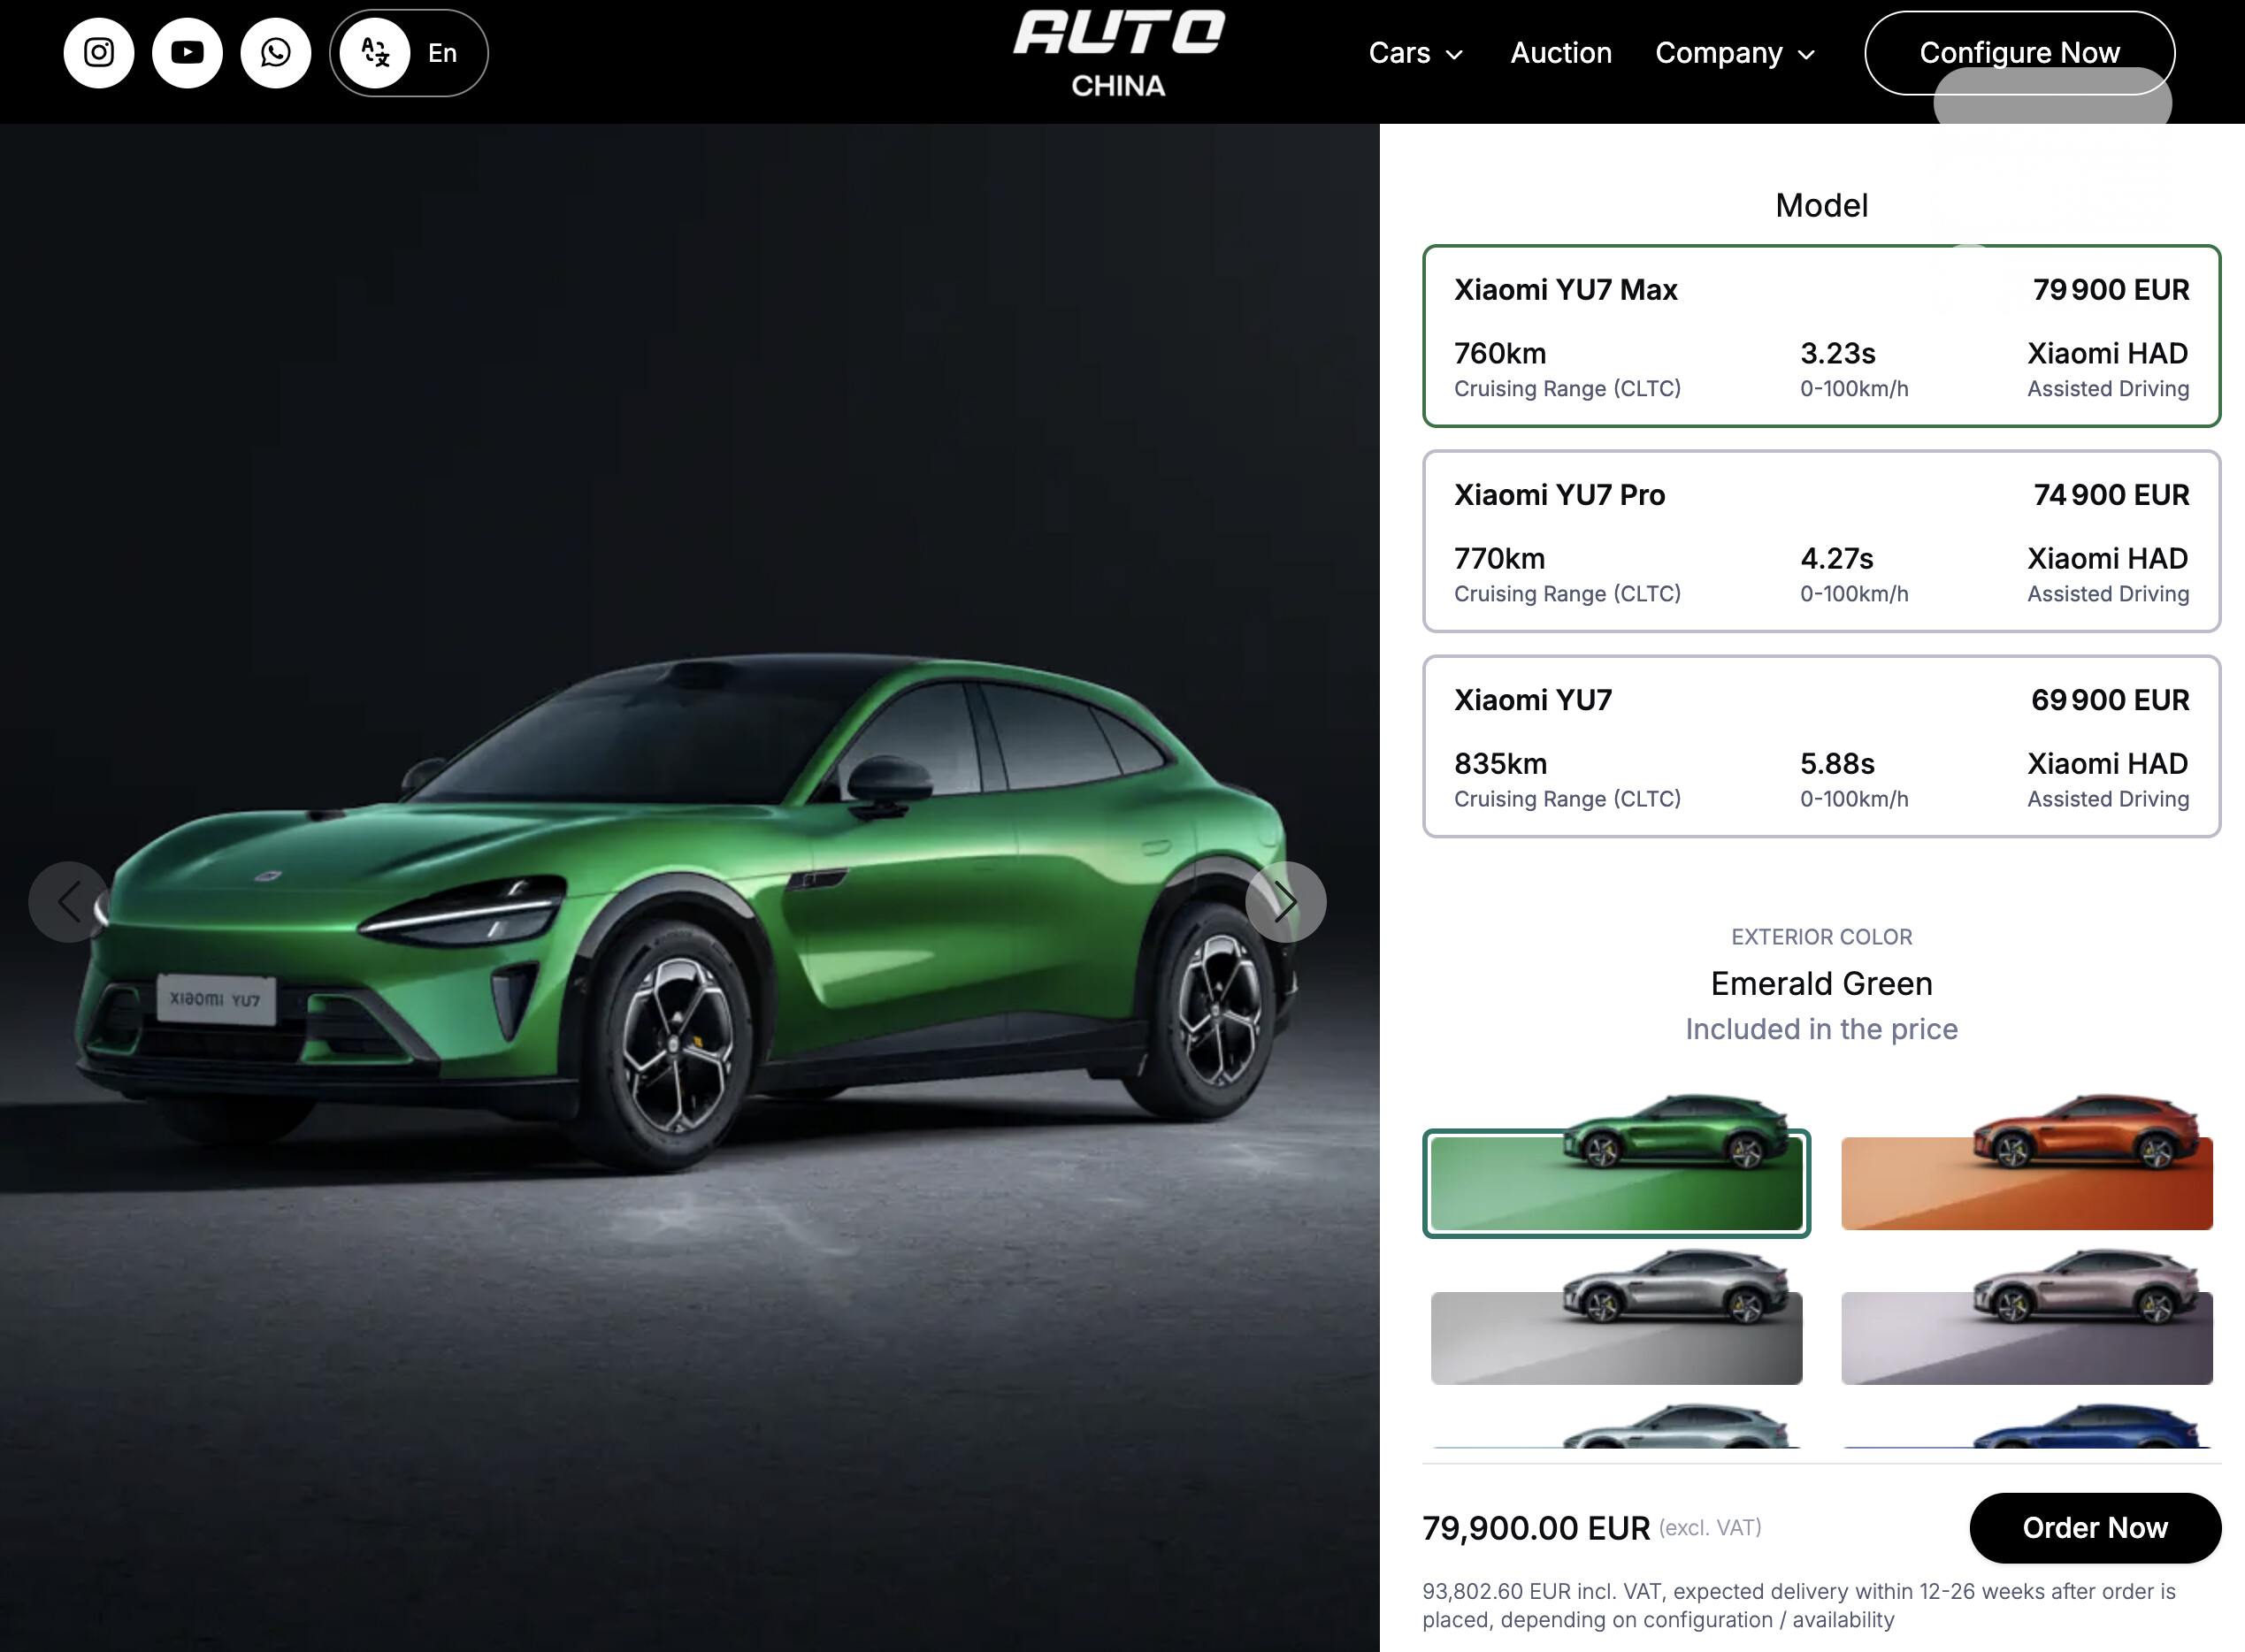Select the Xiaomi YU7 Pro model

point(1821,541)
